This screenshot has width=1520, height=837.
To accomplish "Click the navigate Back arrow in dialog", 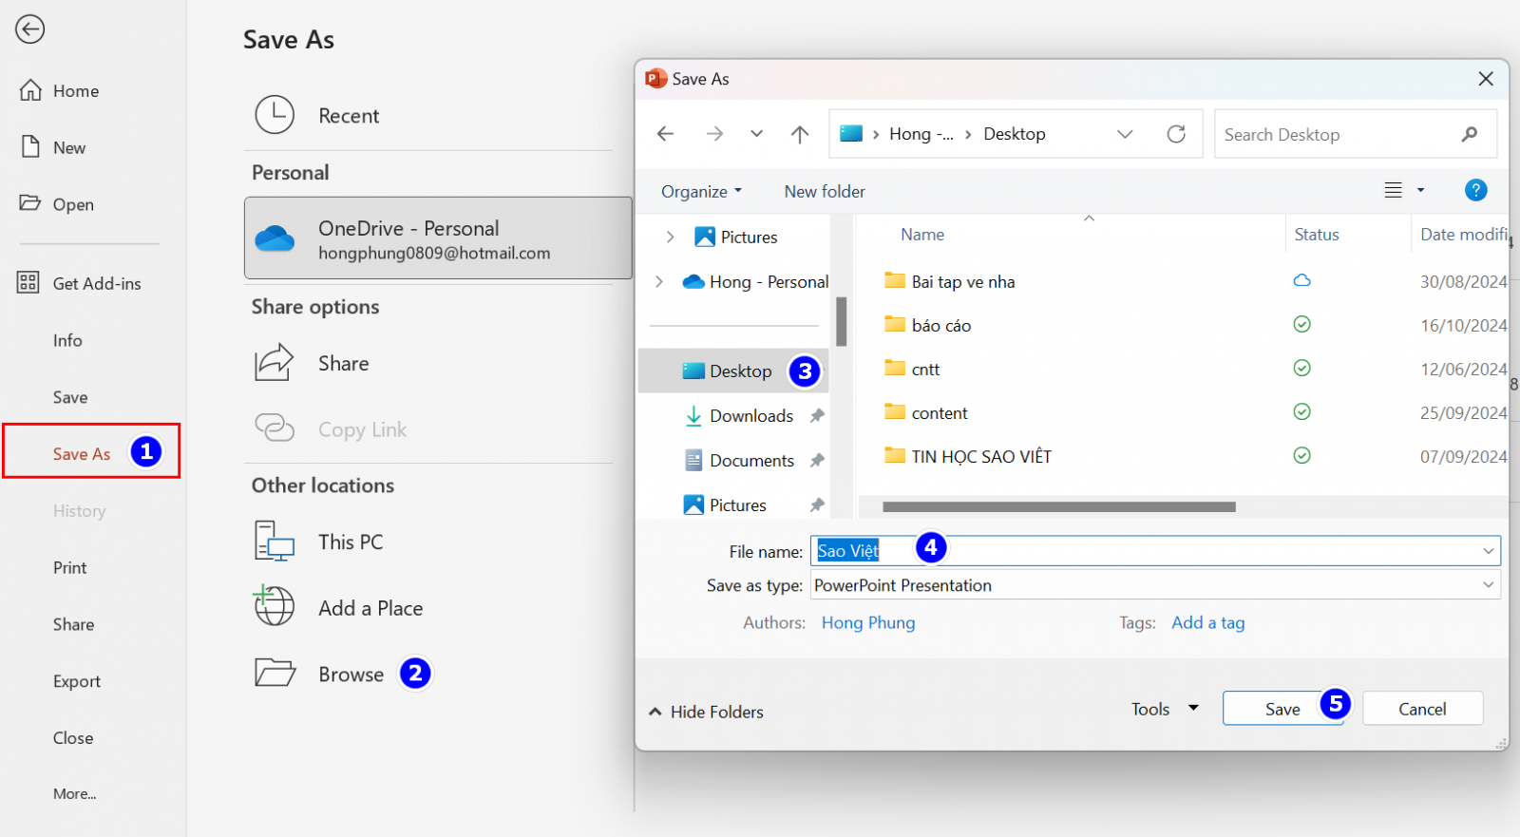I will pos(666,135).
